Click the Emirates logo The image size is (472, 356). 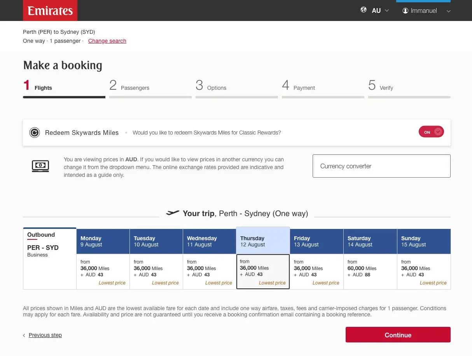coord(50,10)
